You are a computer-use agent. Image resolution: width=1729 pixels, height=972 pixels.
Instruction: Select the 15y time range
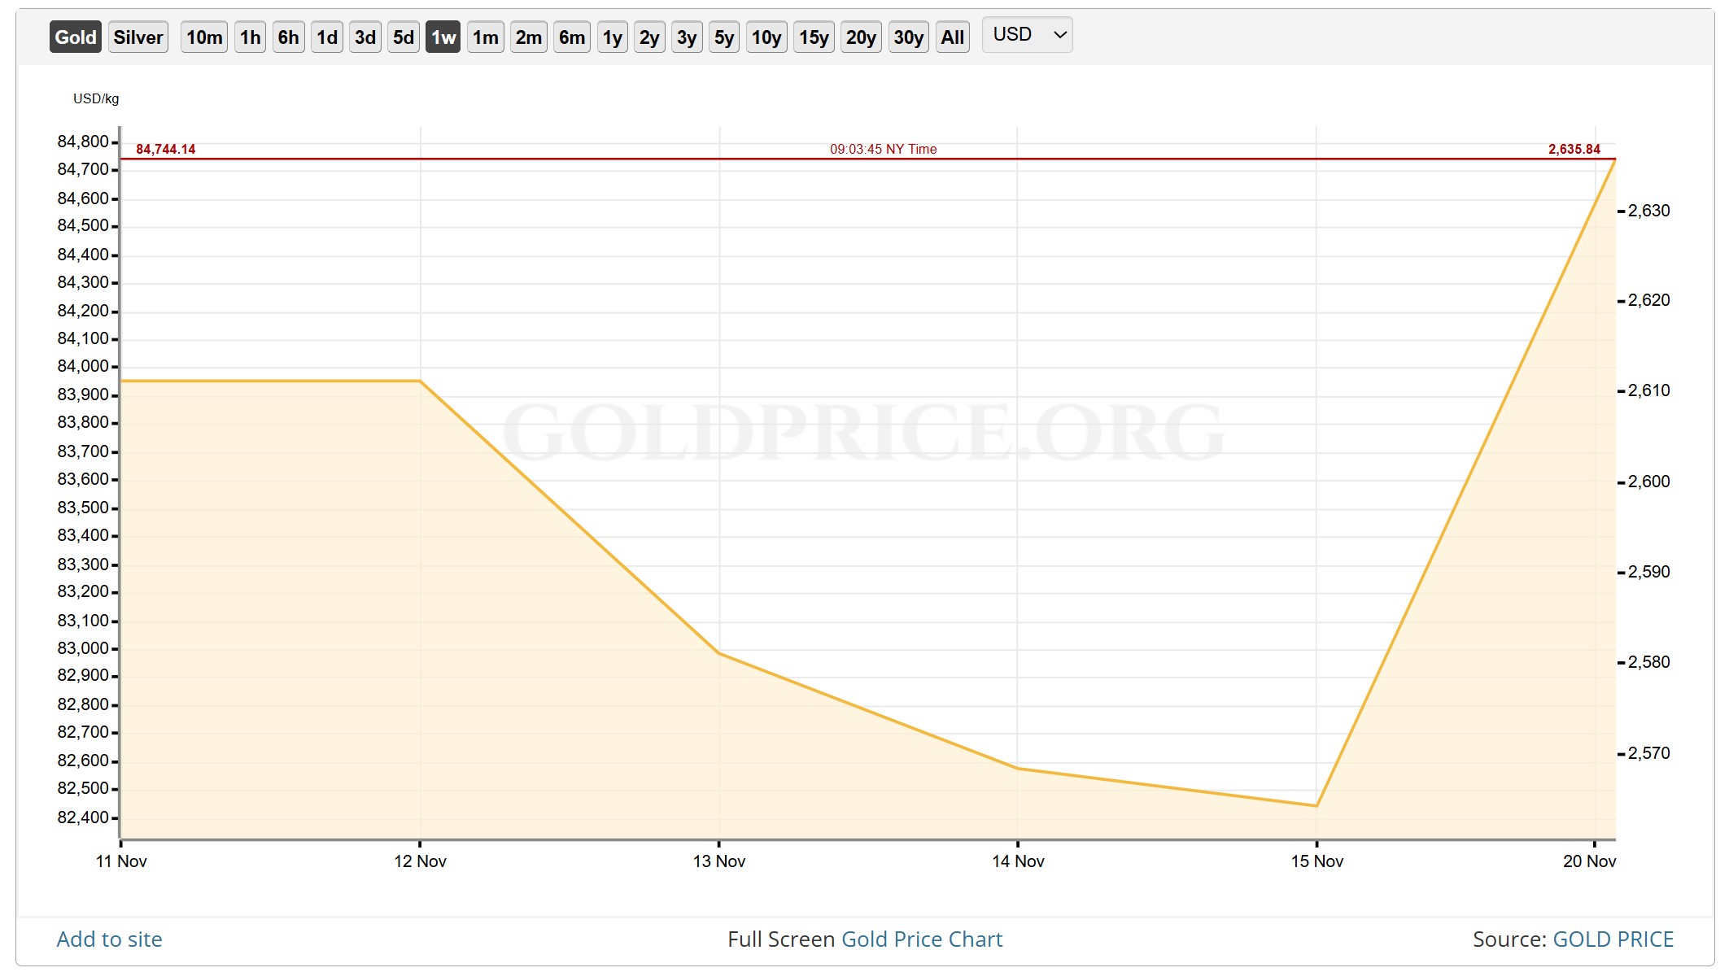pos(814,37)
